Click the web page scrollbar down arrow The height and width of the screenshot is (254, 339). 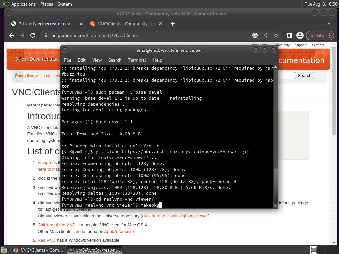334,242
